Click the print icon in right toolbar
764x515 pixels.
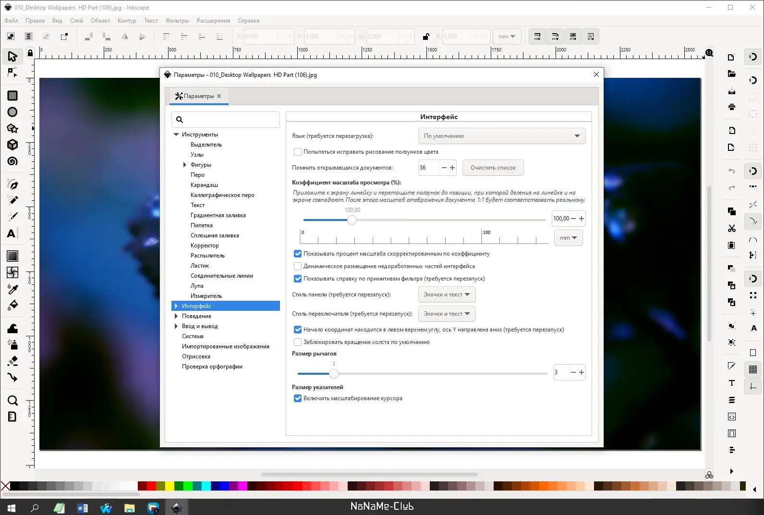pos(731,107)
